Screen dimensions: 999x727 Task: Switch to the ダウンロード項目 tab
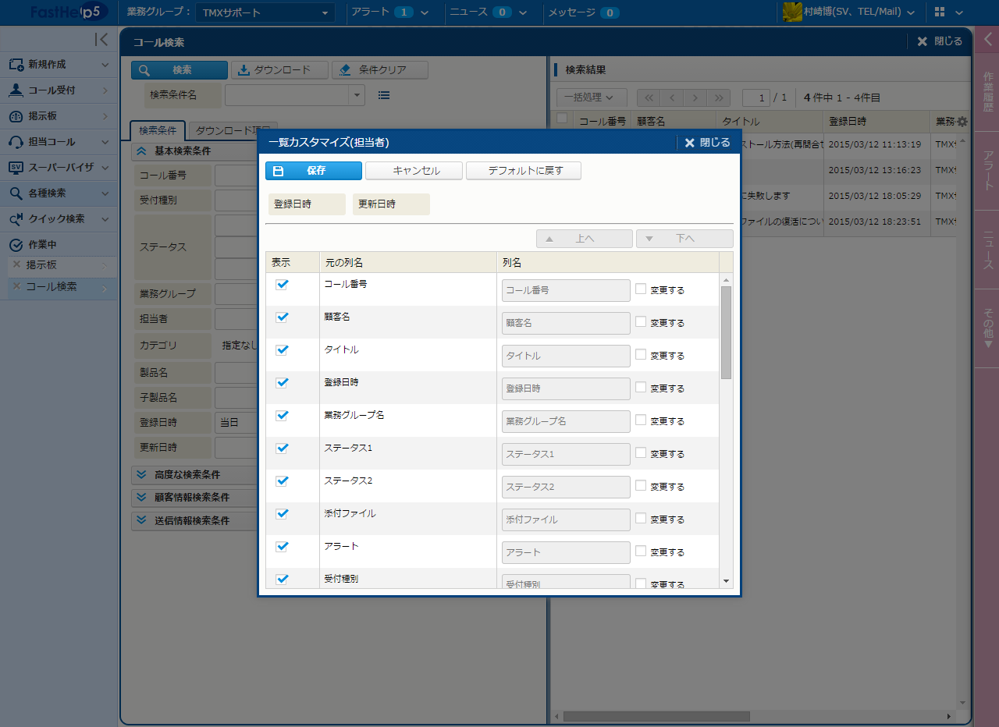click(x=232, y=130)
